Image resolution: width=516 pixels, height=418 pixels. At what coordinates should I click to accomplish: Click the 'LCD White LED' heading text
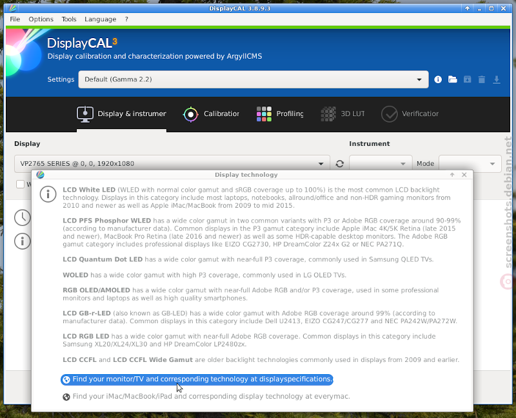pos(89,190)
